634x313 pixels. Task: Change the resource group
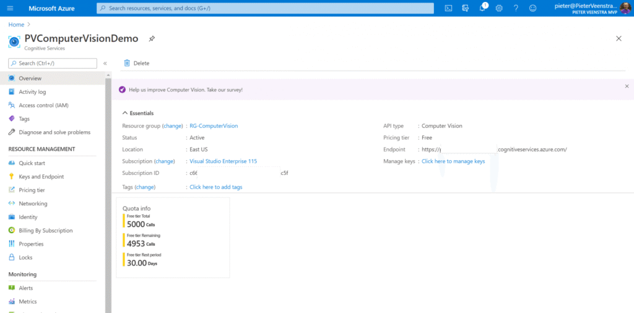(x=173, y=126)
